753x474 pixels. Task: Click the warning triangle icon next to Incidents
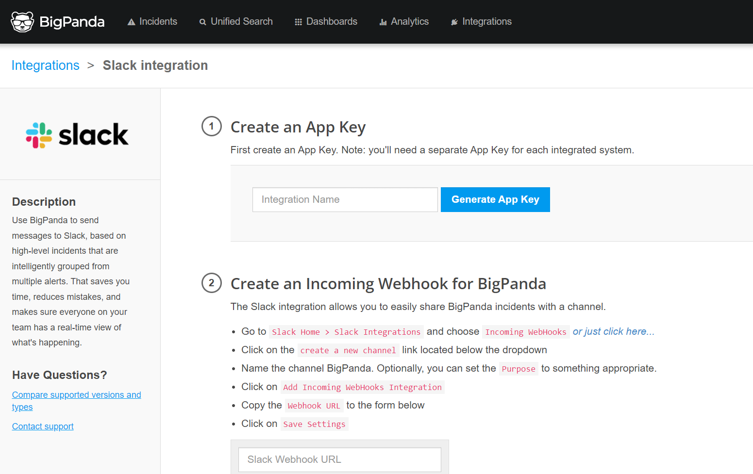(x=131, y=21)
